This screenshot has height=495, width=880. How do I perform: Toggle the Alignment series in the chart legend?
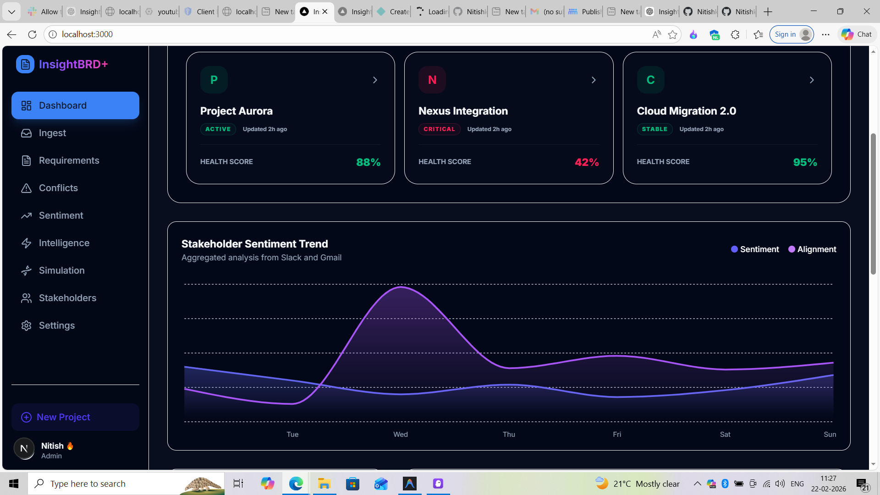point(811,249)
